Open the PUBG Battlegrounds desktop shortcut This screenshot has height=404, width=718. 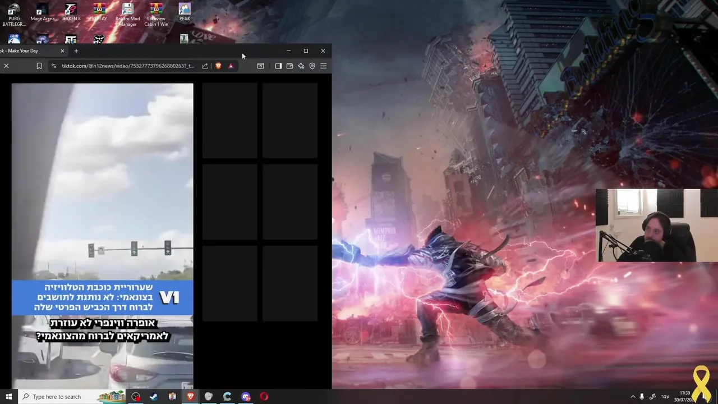(x=14, y=15)
